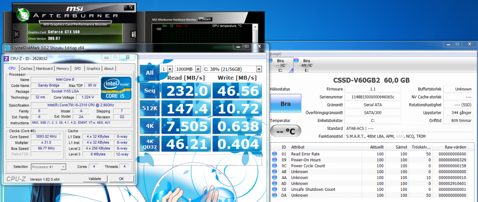
Task: Click the Seq read result 232.0
Action: pyautogui.click(x=186, y=91)
